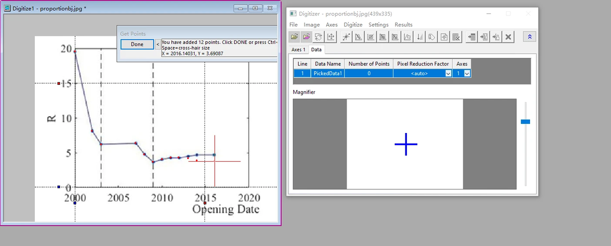Click the purple open-folder icon
Viewport: 611px width, 246px height.
point(307,37)
